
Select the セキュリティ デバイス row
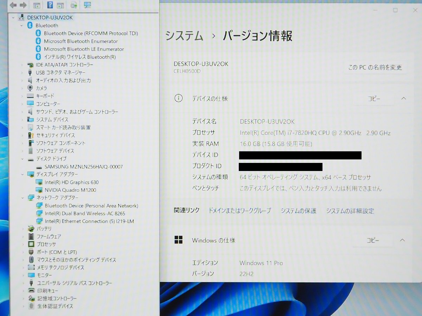tap(56, 135)
